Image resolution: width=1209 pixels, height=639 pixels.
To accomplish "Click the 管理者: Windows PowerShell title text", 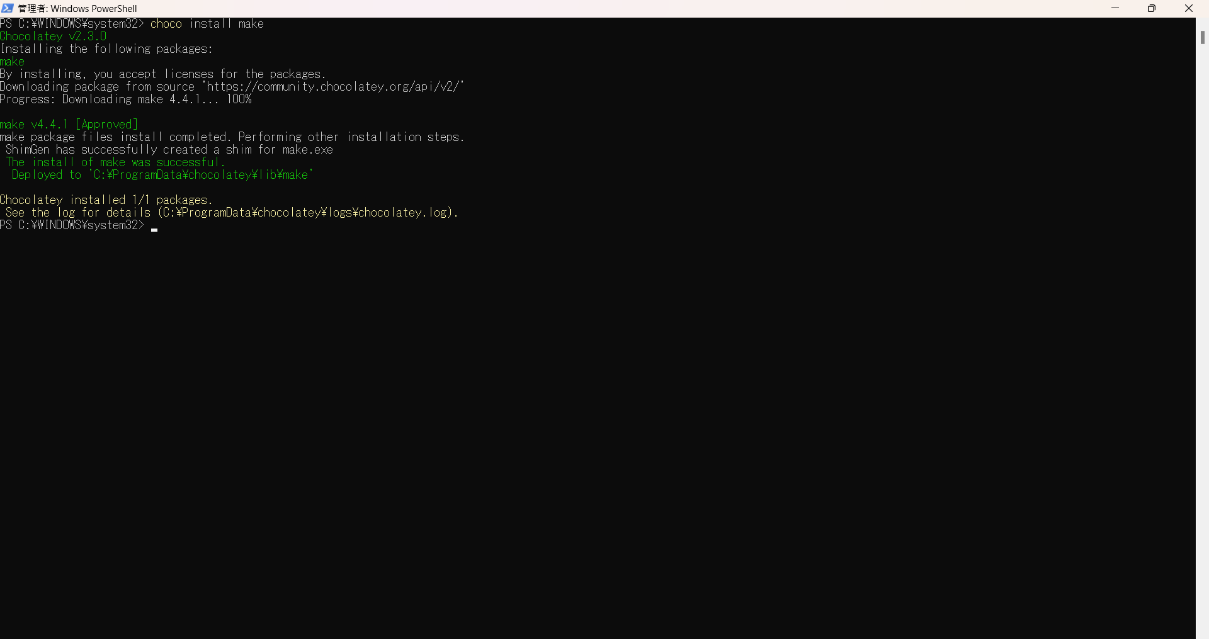I will [77, 8].
